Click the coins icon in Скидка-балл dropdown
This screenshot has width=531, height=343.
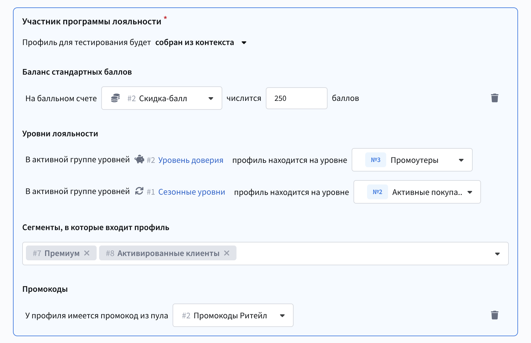[115, 98]
